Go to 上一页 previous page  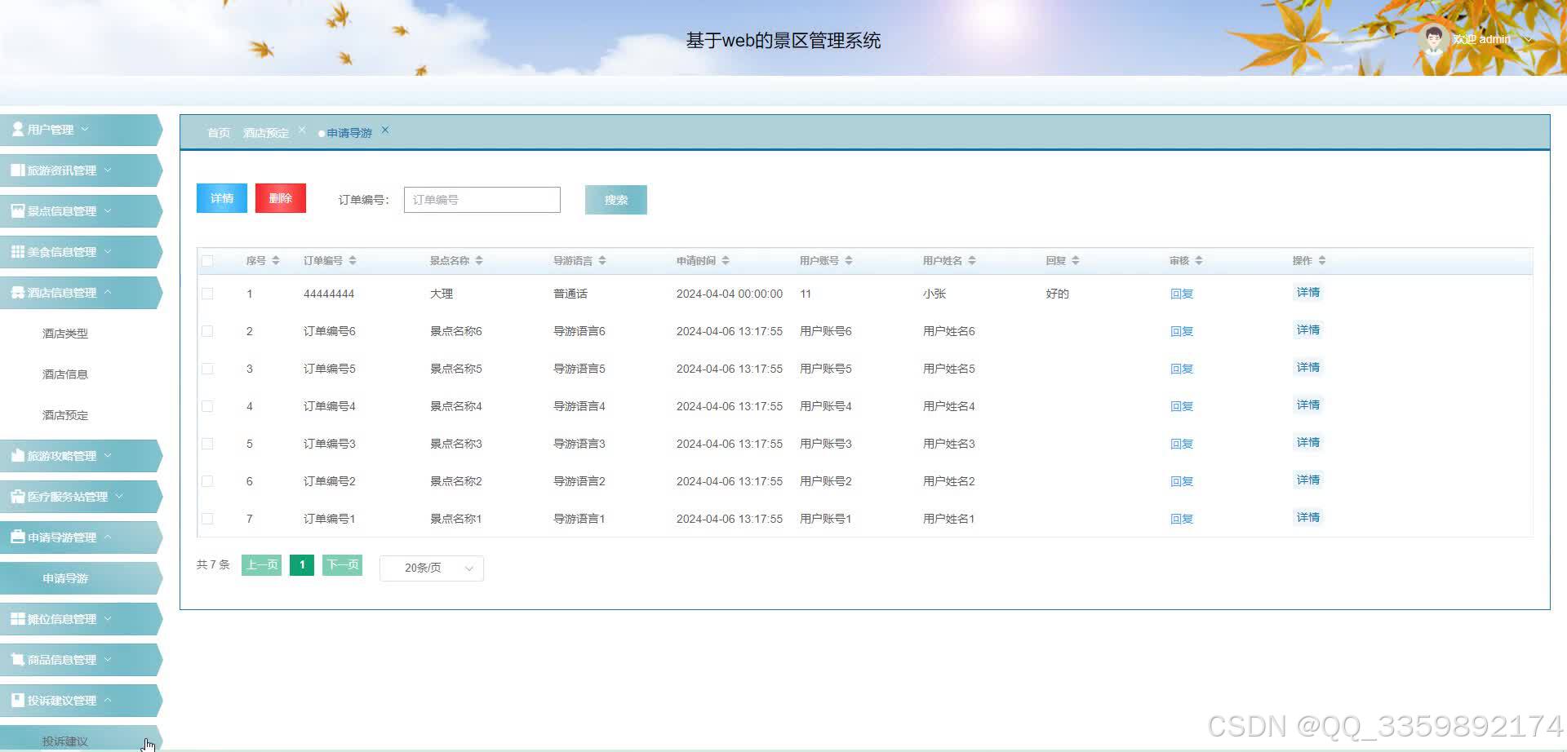[x=262, y=565]
